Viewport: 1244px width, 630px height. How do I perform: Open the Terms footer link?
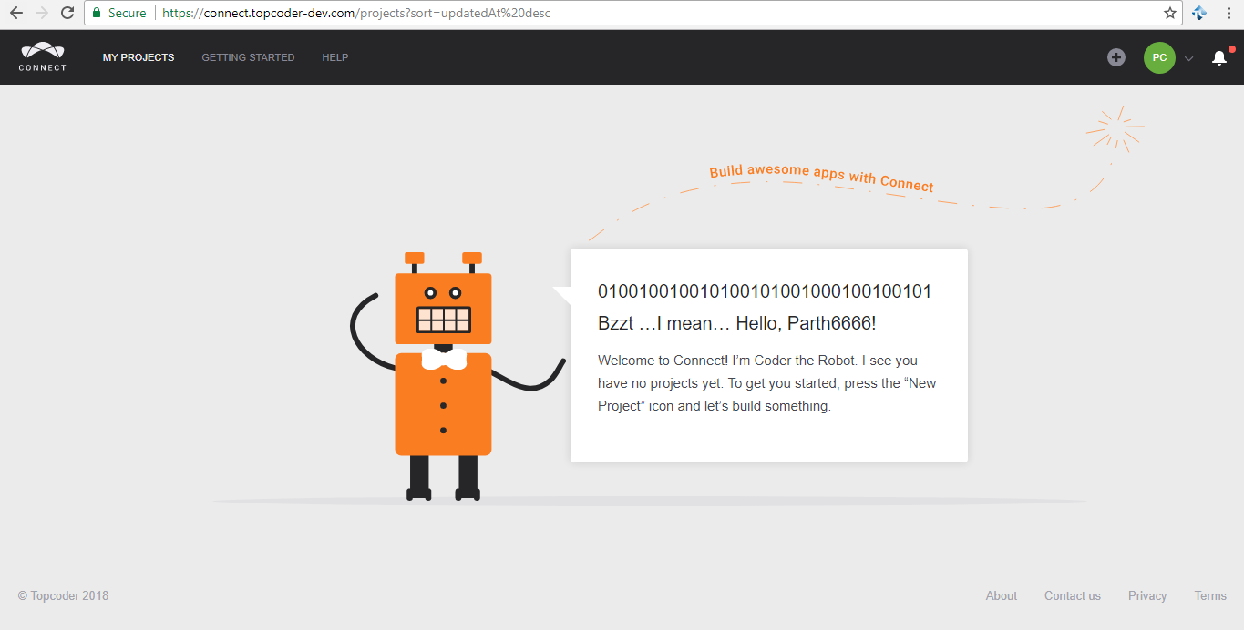[1210, 595]
